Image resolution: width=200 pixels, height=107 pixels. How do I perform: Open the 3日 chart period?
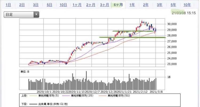(36, 5)
